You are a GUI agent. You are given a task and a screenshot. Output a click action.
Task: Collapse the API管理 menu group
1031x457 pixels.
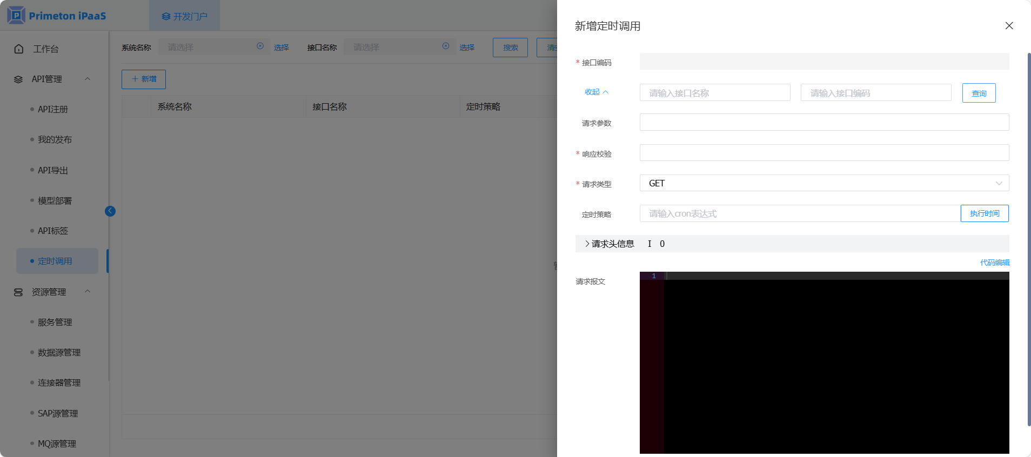tap(88, 79)
